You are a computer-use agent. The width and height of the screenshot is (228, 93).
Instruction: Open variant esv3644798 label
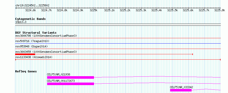pos(46,36)
